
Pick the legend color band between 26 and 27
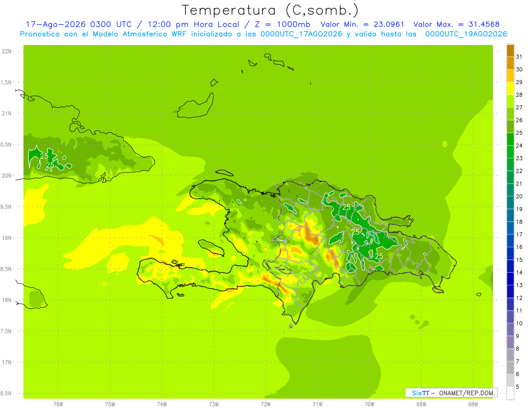[510, 114]
